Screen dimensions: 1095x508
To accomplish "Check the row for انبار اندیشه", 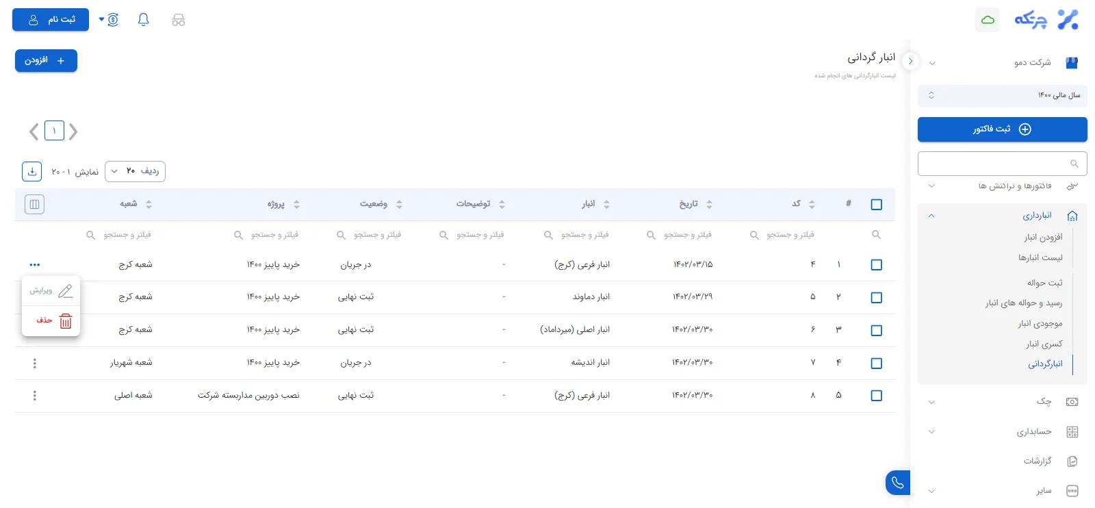I will pos(877,363).
